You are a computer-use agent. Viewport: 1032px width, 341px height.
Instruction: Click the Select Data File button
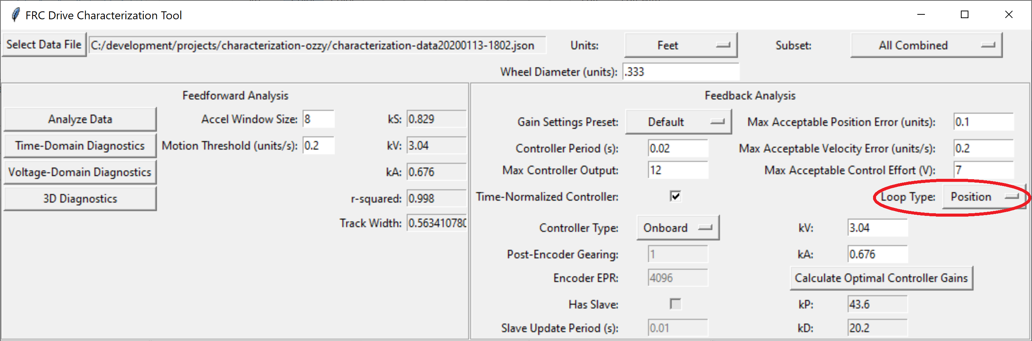(x=44, y=44)
